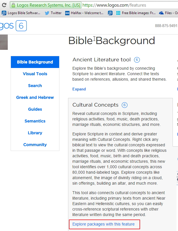Click the version 6 badge beside Cultural Concepts
178x231 pixels.
pos(125,105)
